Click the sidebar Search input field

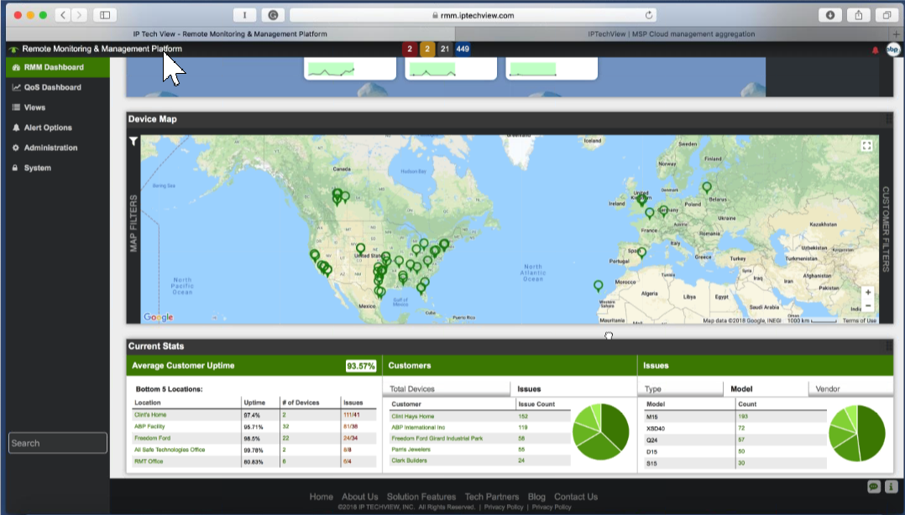point(58,443)
